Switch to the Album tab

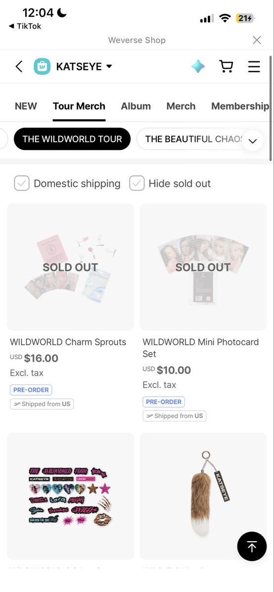[136, 106]
